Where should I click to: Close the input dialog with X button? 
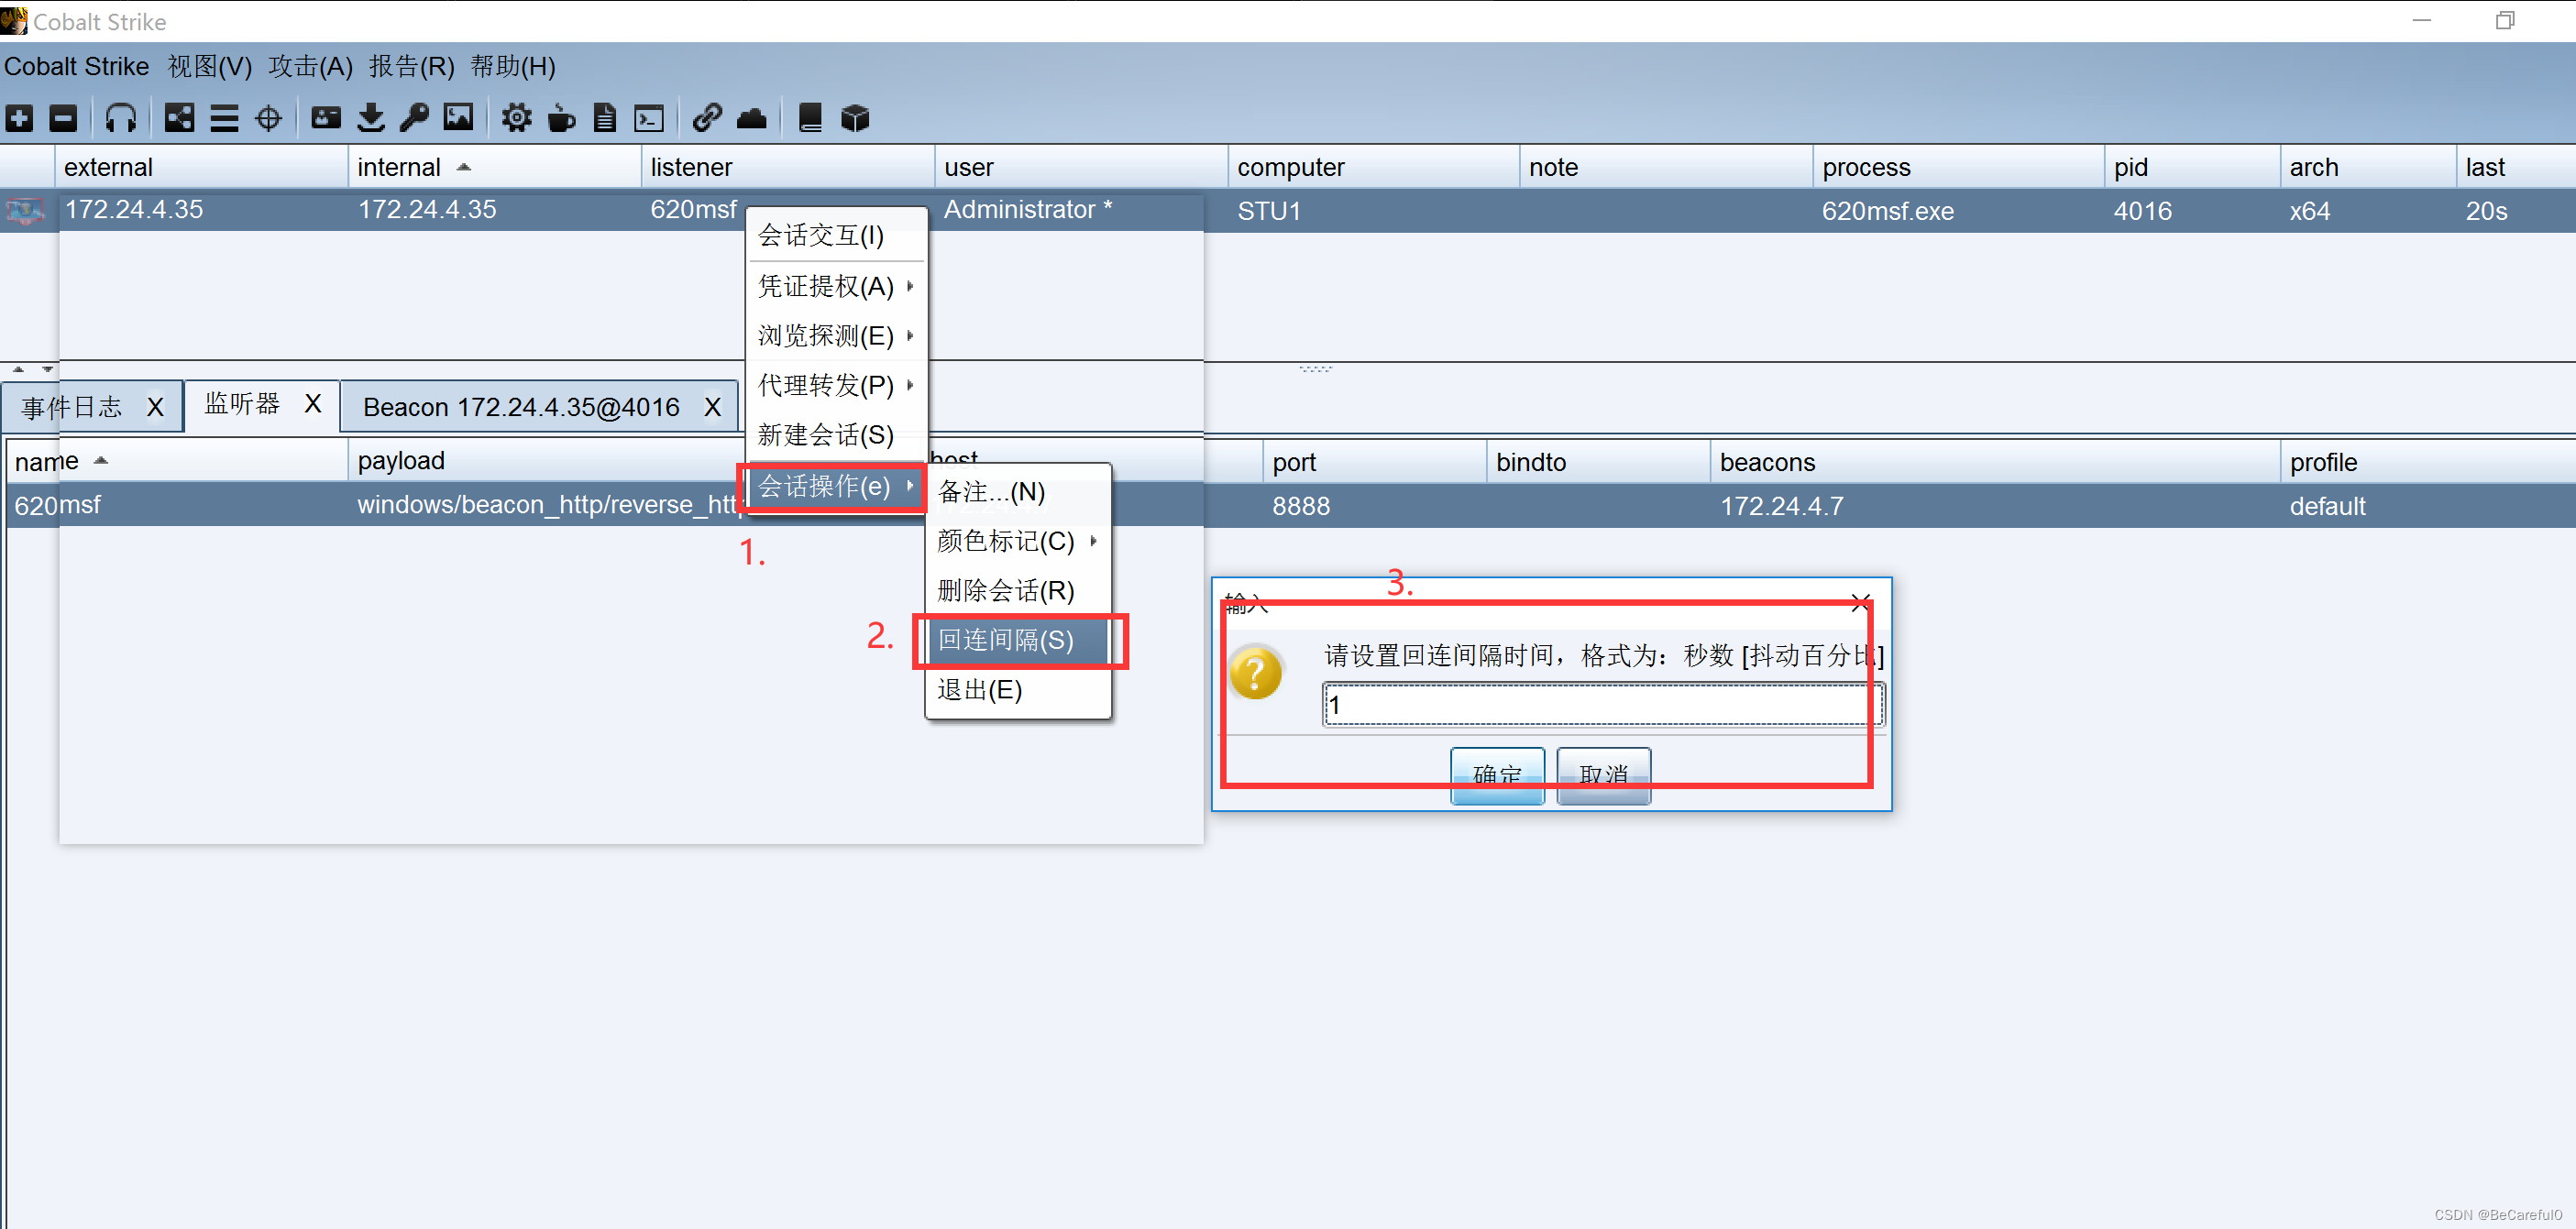tap(1860, 603)
